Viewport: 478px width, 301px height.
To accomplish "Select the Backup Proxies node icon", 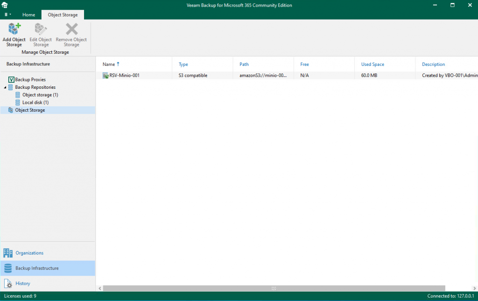I will (x=11, y=79).
